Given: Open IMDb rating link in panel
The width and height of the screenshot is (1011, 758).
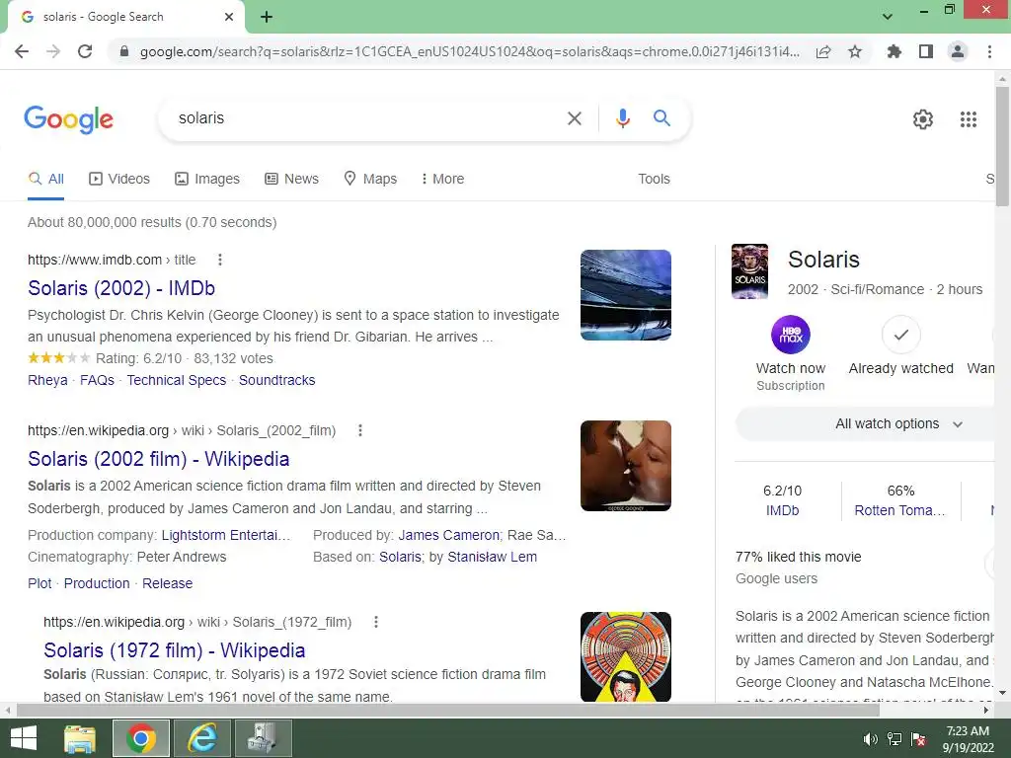Looking at the screenshot, I should 782,510.
